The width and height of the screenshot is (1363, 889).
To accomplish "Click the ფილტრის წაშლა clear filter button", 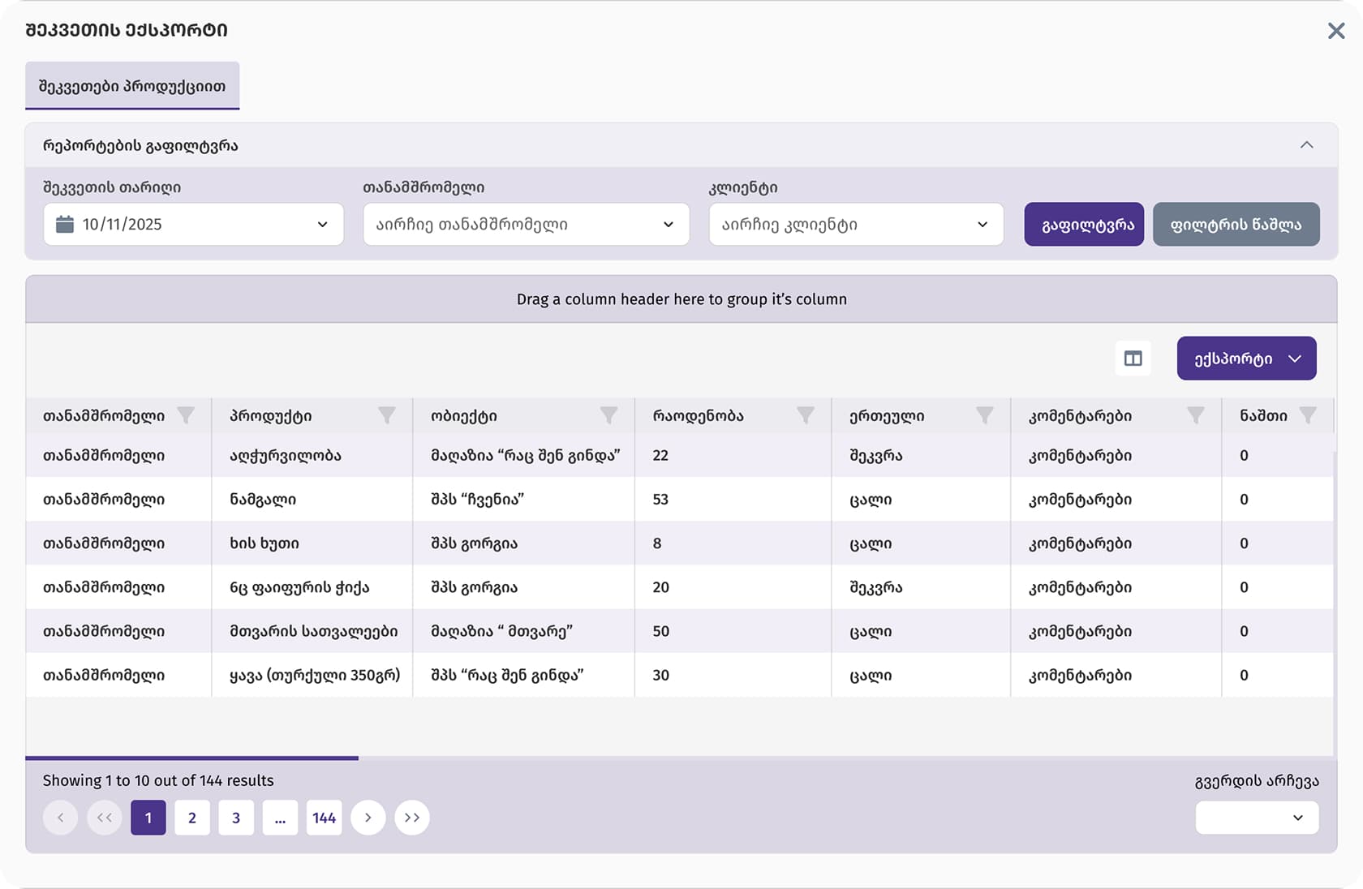I will 1236,224.
